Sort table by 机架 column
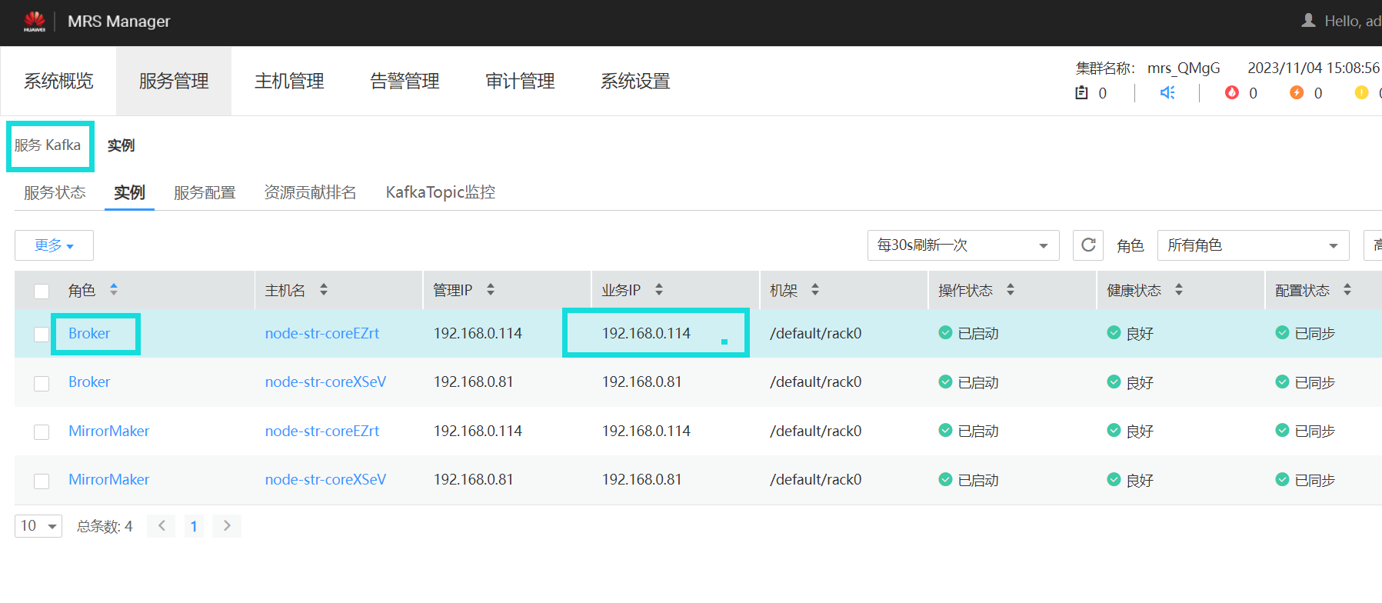 click(815, 289)
